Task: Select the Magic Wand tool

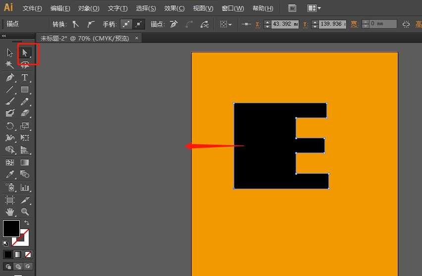Action: click(x=10, y=65)
